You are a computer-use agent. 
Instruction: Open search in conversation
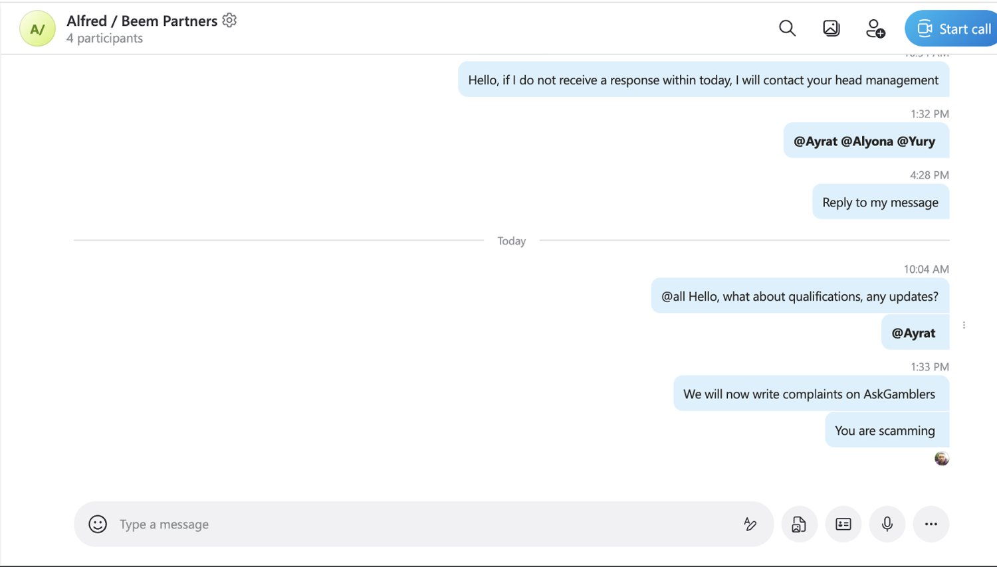tap(787, 28)
